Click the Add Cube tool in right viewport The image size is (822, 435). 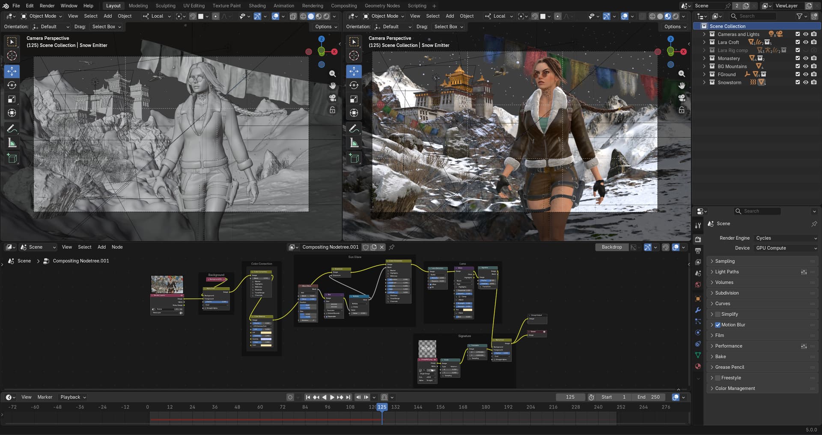(x=354, y=158)
